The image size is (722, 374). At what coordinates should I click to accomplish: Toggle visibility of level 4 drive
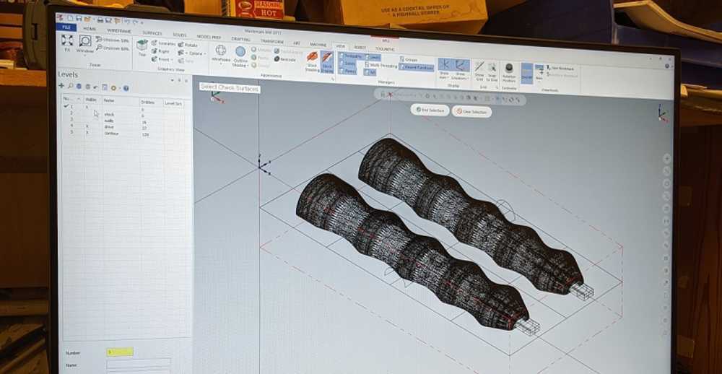point(87,126)
